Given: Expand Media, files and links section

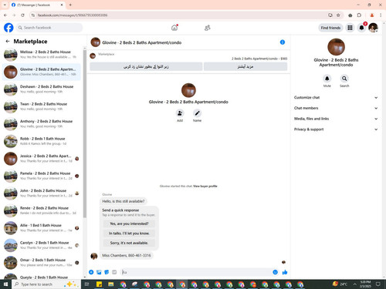Looking at the screenshot, I should [336, 119].
